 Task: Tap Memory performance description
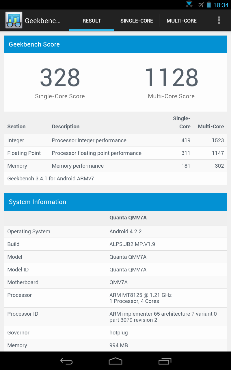(78, 166)
